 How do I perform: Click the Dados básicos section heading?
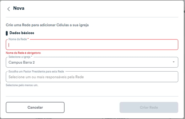pos(22,33)
